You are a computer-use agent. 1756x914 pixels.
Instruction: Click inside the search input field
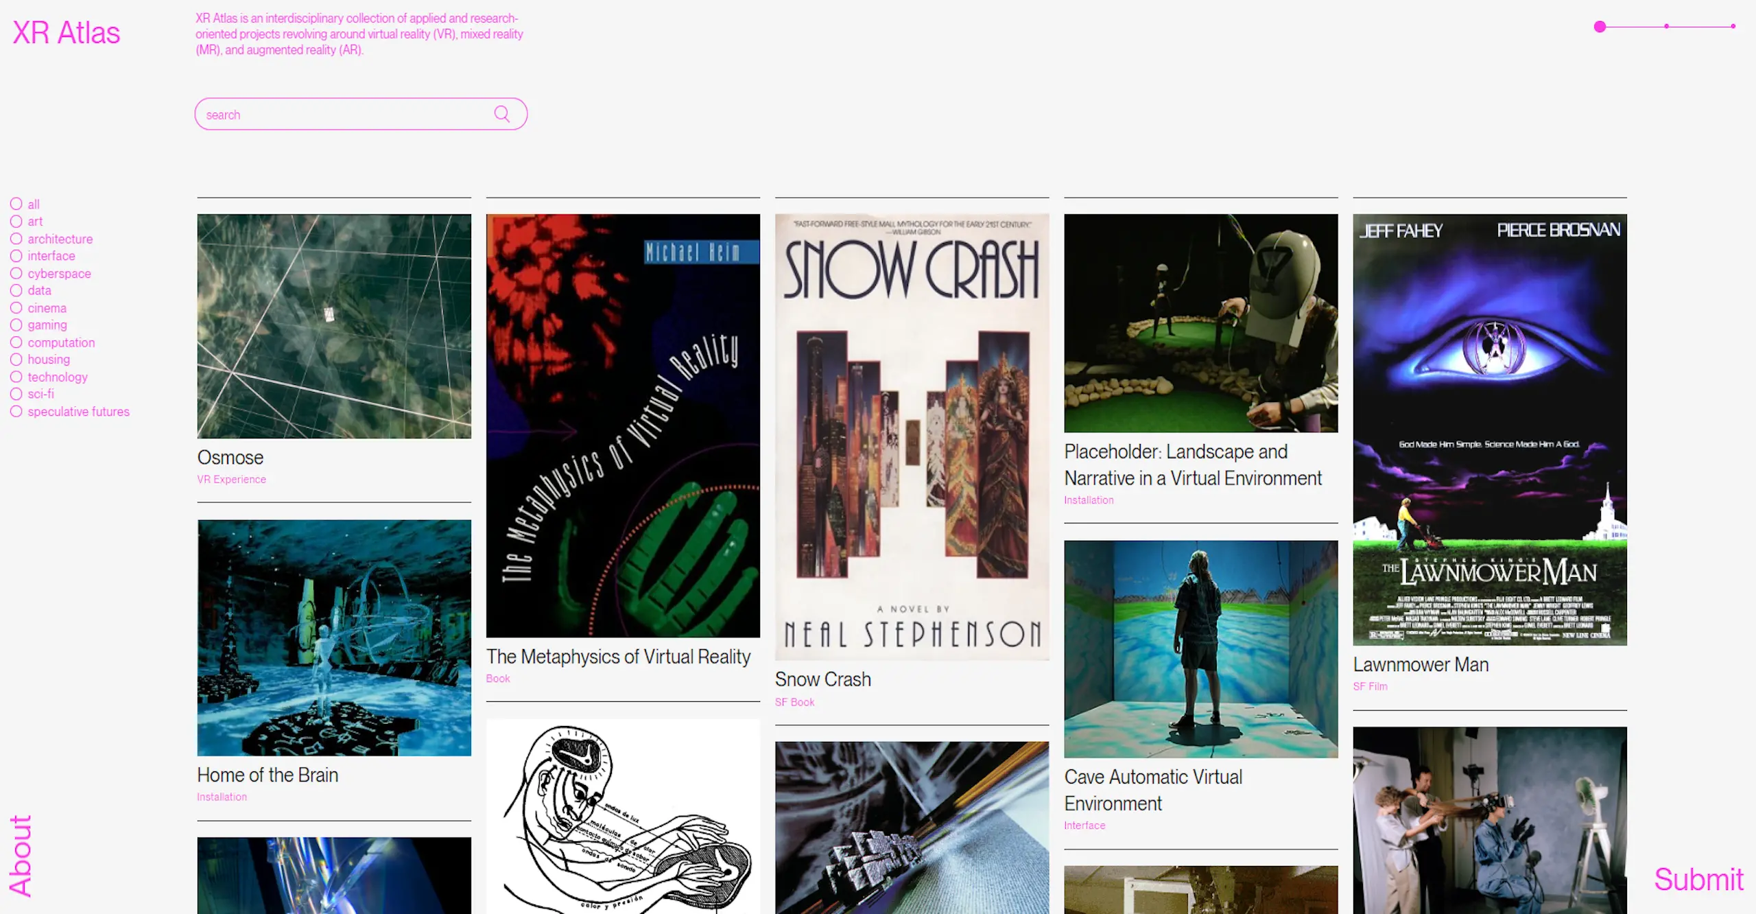click(343, 115)
